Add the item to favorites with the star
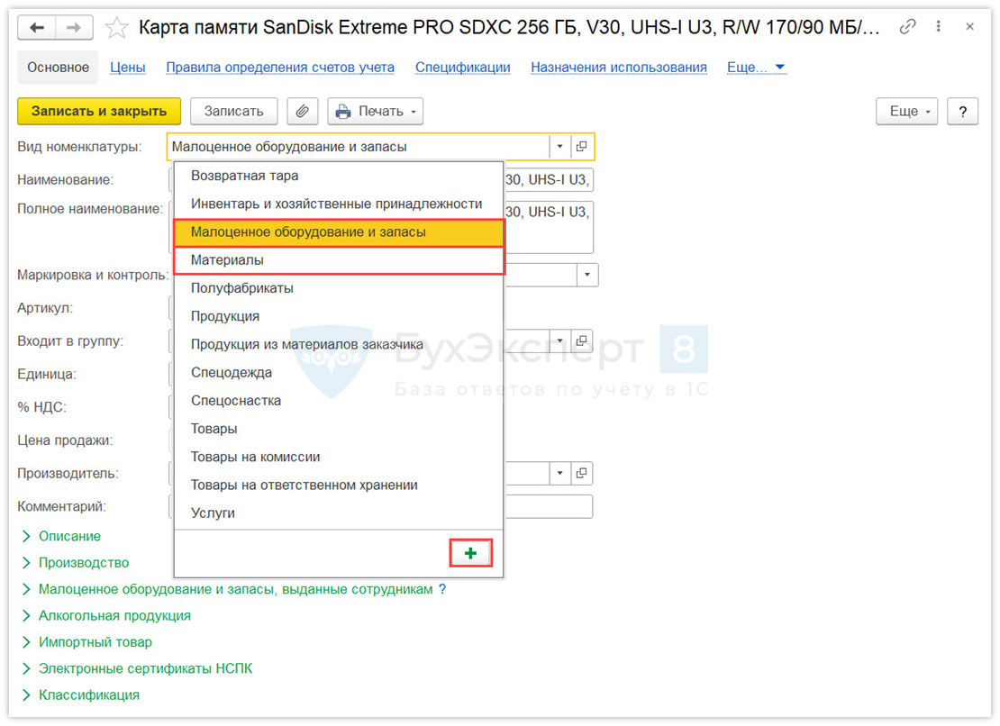 pos(117,27)
